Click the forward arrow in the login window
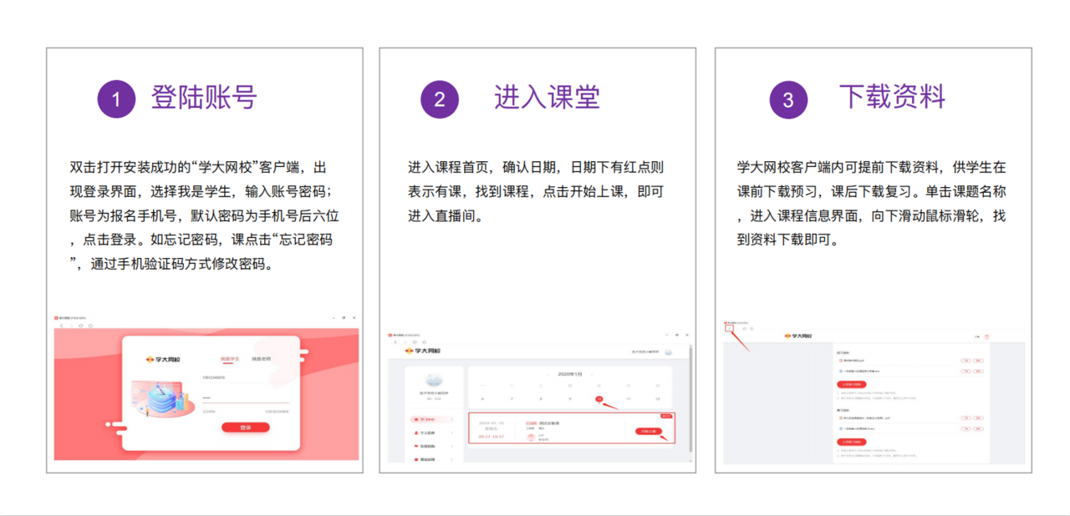The image size is (1070, 516). click(71, 326)
